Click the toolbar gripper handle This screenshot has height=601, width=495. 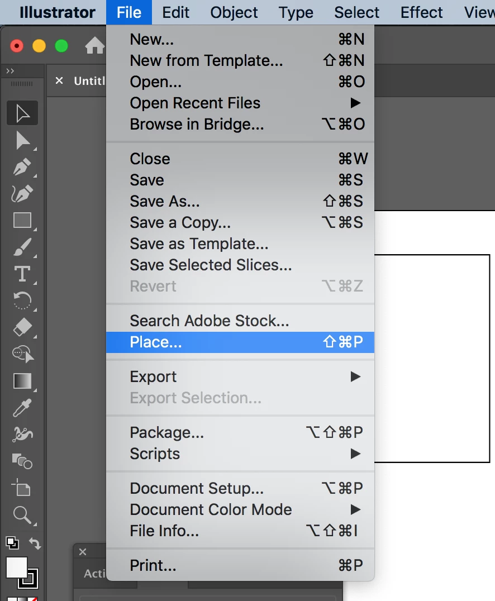click(22, 84)
